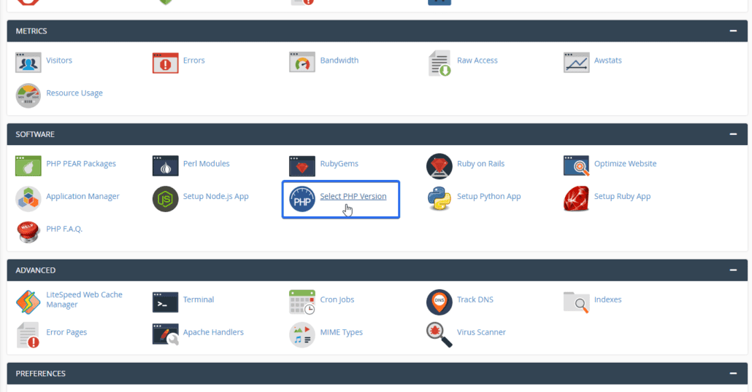Open the Terminal link
The image size is (752, 392).
pos(199,299)
